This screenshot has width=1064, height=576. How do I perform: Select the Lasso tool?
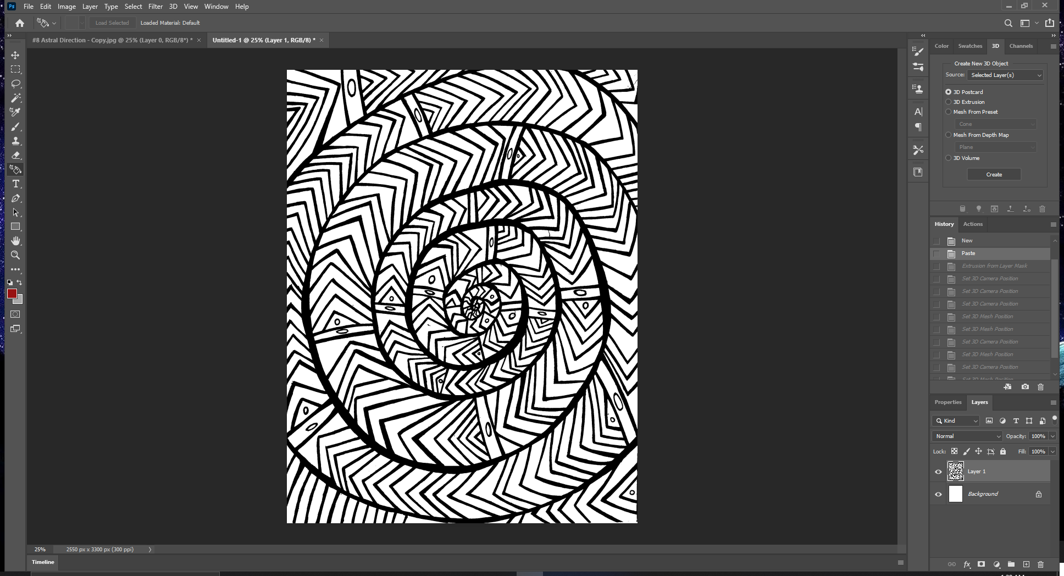15,84
